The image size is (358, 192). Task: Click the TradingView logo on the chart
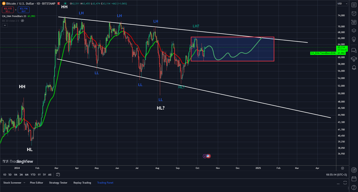tap(18, 161)
